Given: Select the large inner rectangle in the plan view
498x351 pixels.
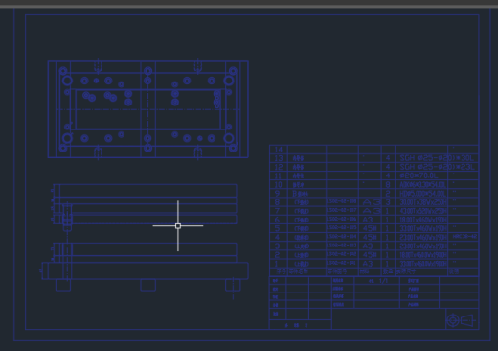Looking at the screenshot, I should tap(148, 109).
